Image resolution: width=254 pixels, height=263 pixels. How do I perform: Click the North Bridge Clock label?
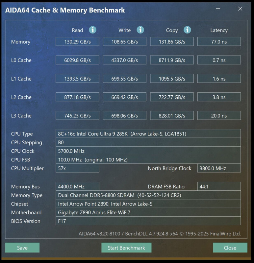(169, 168)
